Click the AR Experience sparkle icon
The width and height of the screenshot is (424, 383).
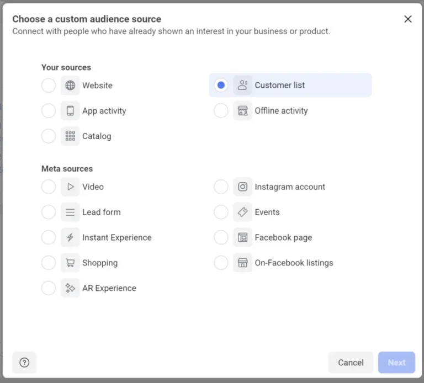click(x=70, y=289)
